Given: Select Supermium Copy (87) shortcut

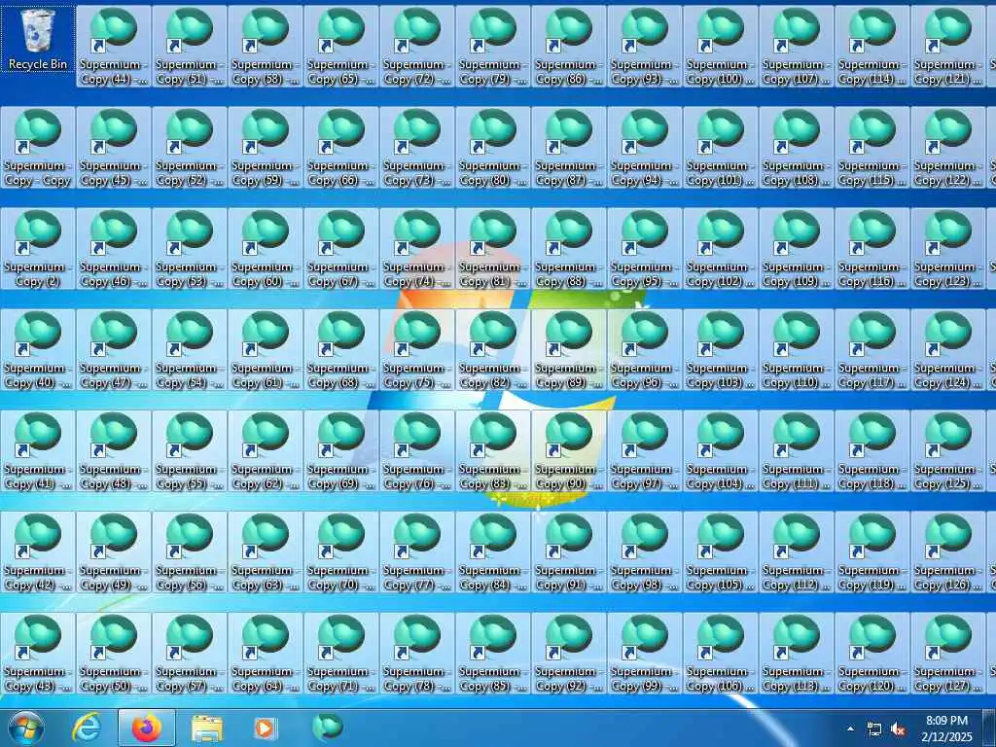Looking at the screenshot, I should 568,148.
